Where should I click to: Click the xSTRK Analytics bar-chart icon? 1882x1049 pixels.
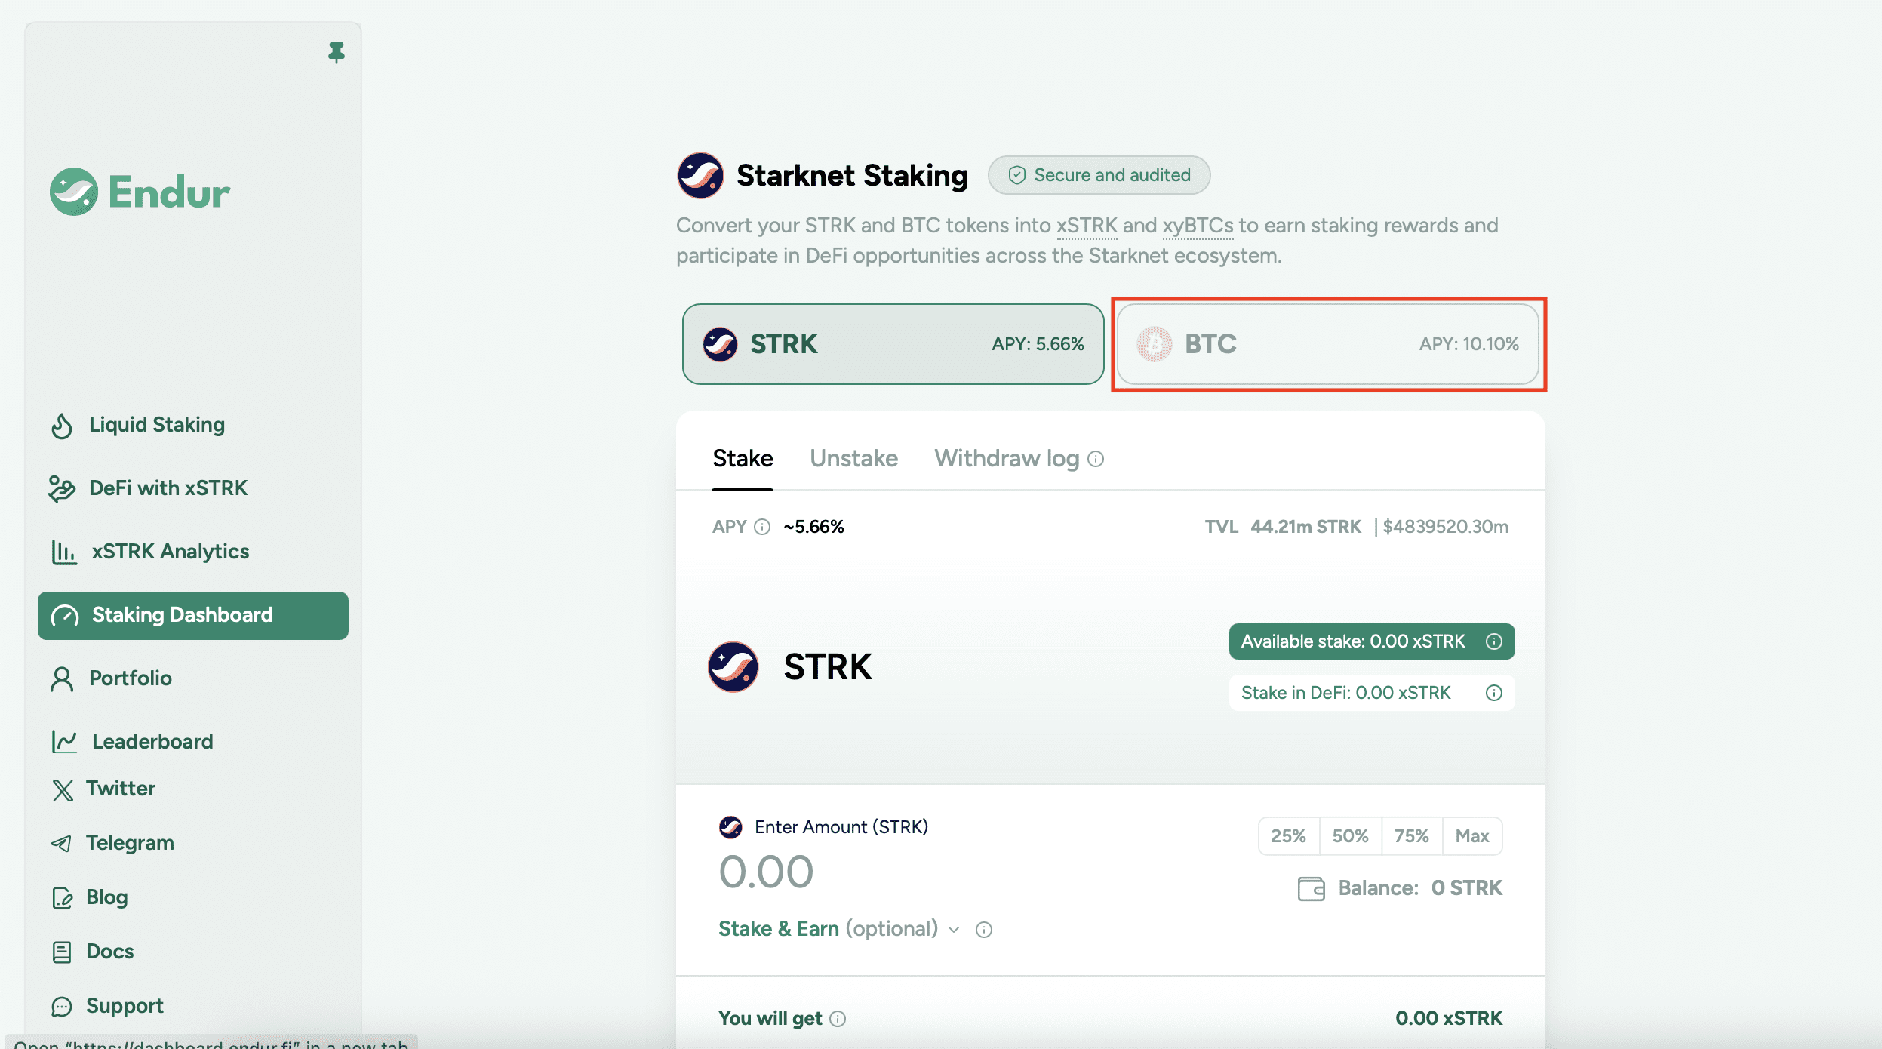pos(63,552)
